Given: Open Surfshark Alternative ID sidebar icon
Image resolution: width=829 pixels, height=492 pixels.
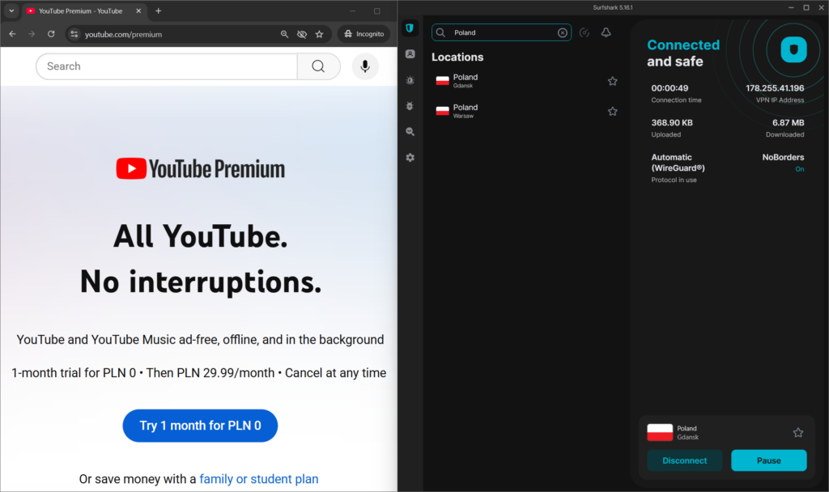Looking at the screenshot, I should click(410, 54).
